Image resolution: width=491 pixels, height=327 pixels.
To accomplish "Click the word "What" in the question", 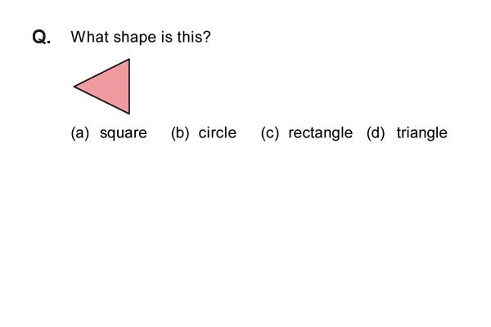I will (90, 37).
